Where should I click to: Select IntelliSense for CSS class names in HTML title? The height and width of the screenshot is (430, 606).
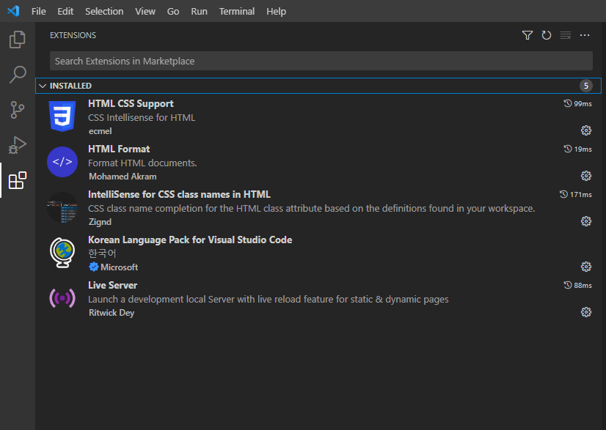179,194
